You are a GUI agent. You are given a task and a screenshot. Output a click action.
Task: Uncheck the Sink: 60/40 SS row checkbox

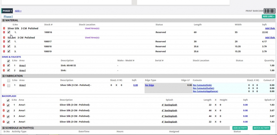[8, 65]
